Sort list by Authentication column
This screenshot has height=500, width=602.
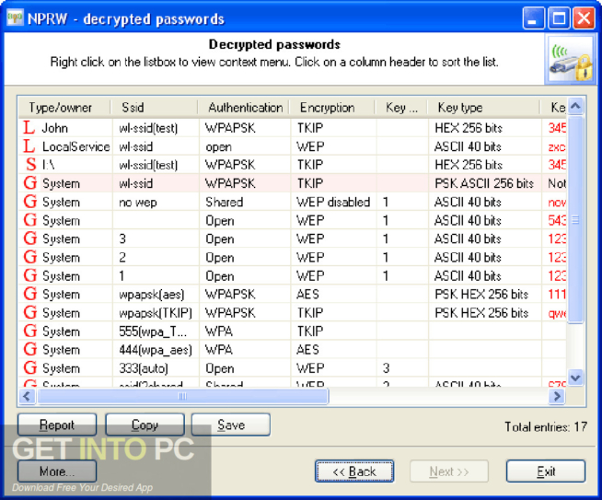(244, 108)
